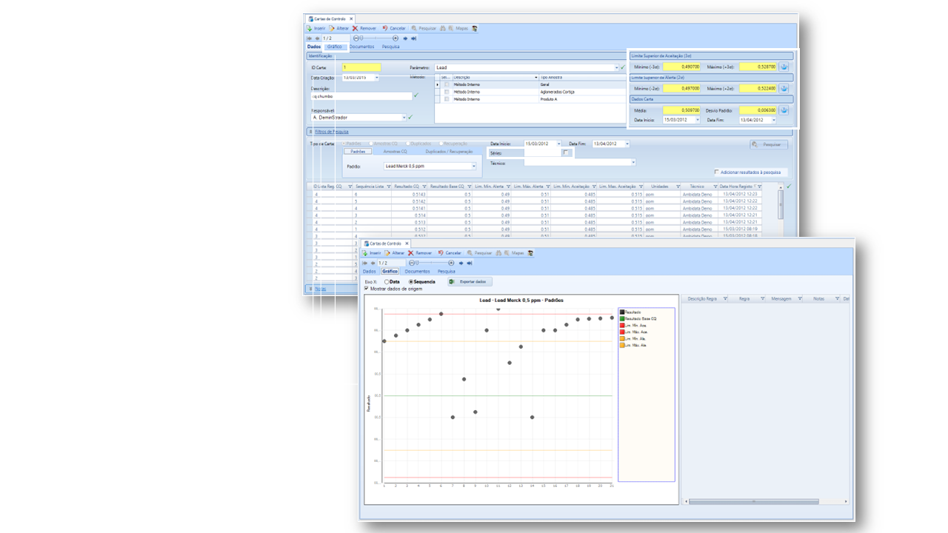Image resolution: width=948 pixels, height=533 pixels.
Task: Click the Descrição text field containing cq chumbo
Action: coord(361,96)
